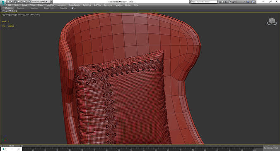The image size is (280, 151).
Task: Click the [+] viewport general label
Action: (x=2, y=15)
